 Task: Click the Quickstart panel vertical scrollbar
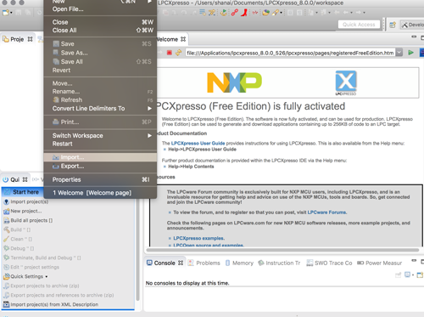point(137,249)
